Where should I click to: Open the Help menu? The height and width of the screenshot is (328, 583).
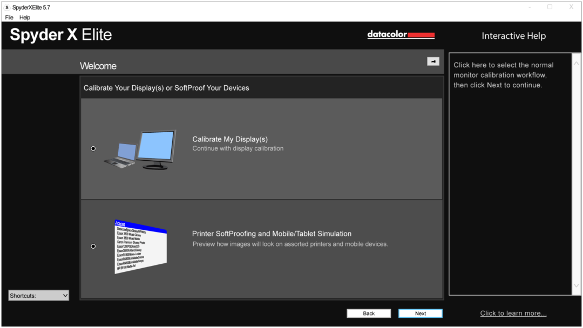(25, 17)
